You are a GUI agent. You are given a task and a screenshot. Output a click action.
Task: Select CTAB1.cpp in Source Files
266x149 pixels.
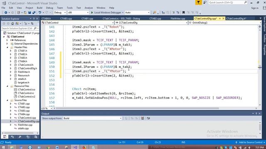pyautogui.click(x=24, y=104)
